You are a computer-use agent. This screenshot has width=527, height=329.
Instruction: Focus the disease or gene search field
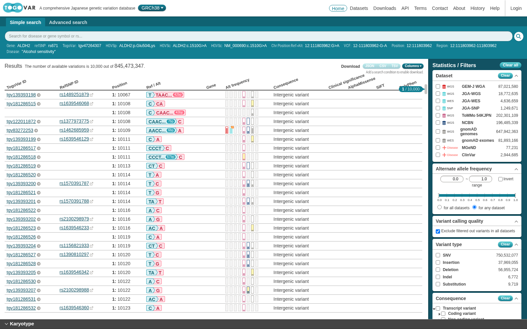coord(259,36)
